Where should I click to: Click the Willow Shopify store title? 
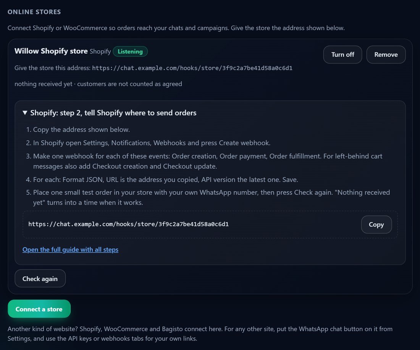51,51
